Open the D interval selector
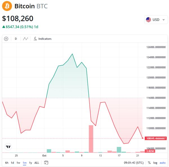 pyautogui.click(x=16, y=39)
